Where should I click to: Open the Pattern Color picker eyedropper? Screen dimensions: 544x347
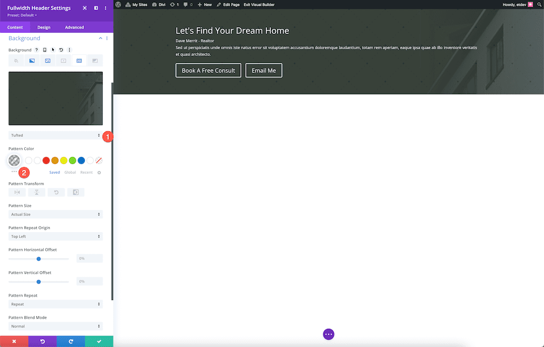click(14, 161)
